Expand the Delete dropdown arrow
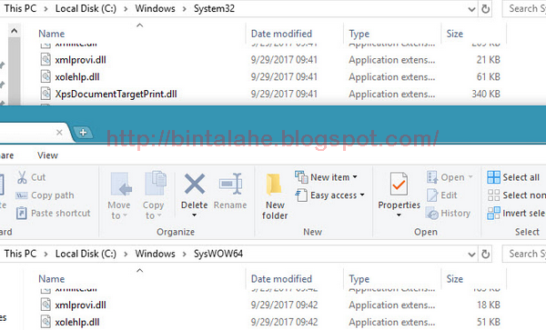Viewport: 546px width, 330px height. coord(195,215)
